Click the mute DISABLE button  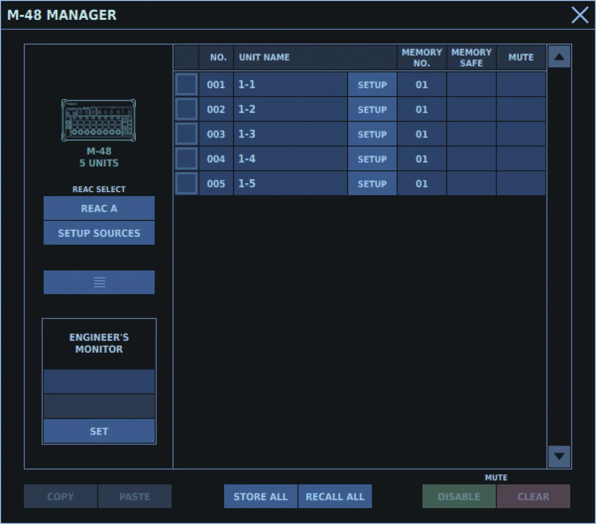[459, 496]
